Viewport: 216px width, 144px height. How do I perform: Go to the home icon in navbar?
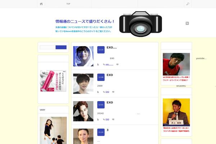41,4
